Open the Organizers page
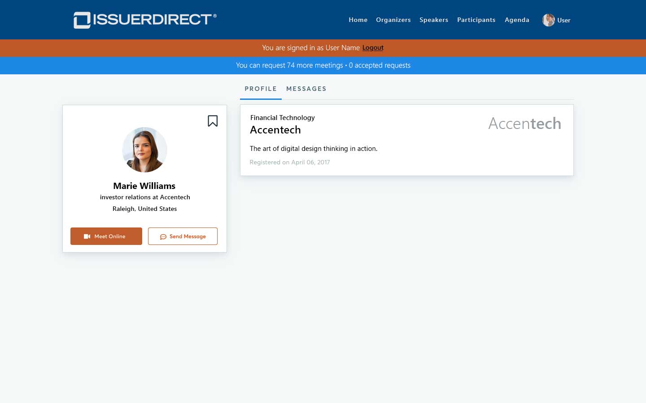This screenshot has width=646, height=403. [x=393, y=20]
